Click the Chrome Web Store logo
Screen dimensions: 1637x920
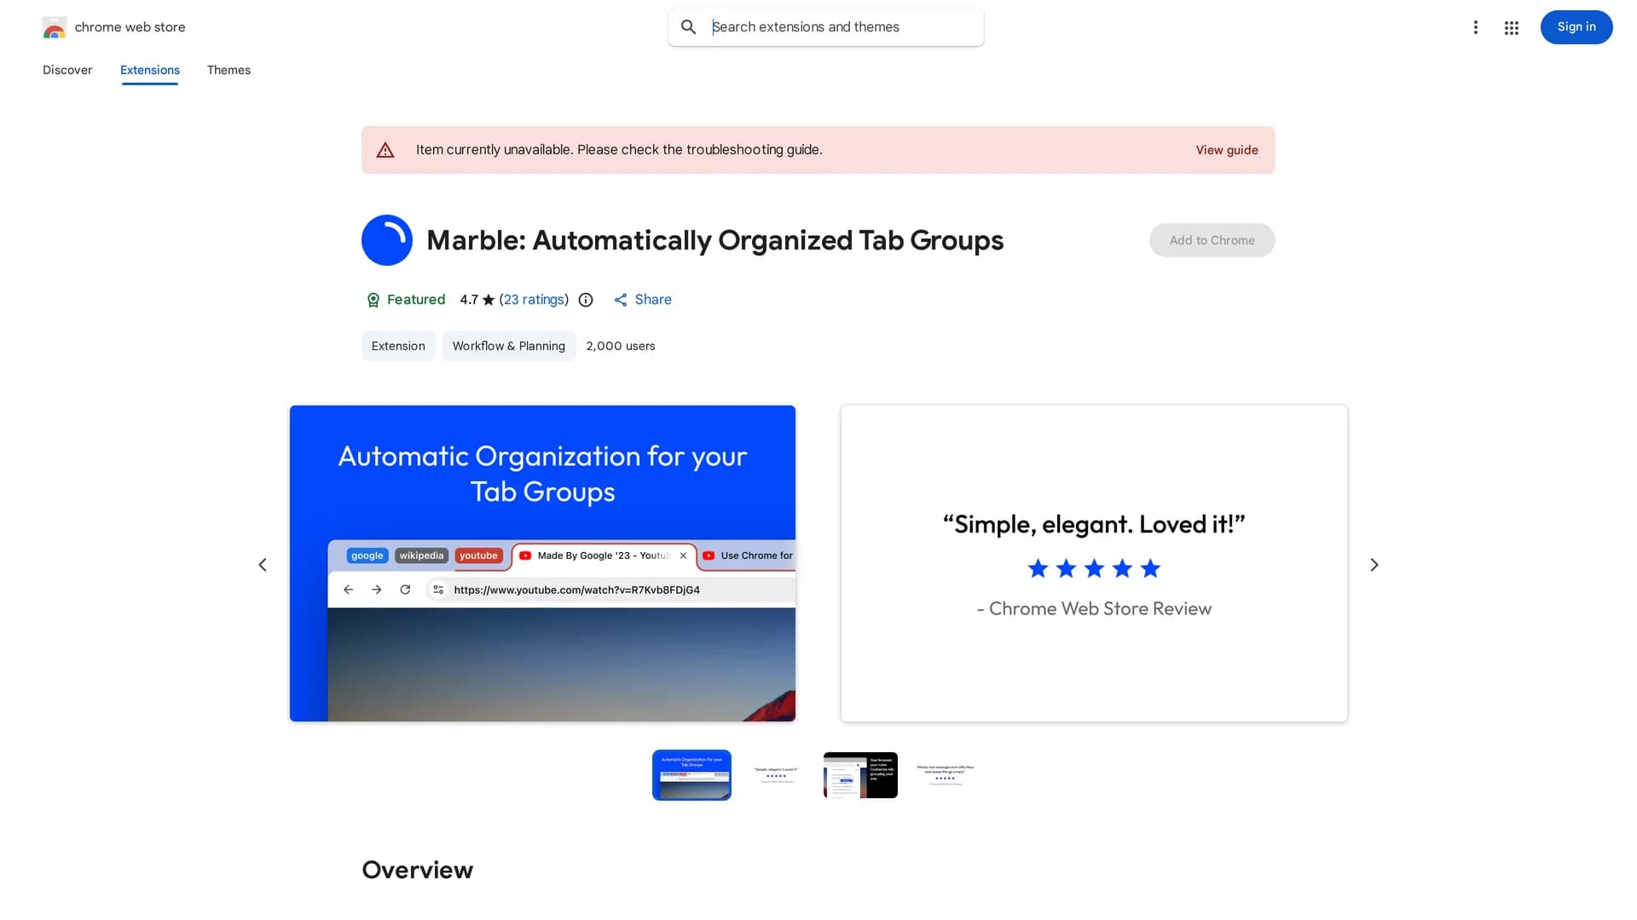coord(55,27)
